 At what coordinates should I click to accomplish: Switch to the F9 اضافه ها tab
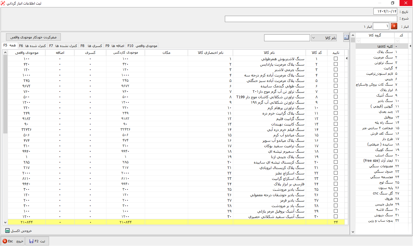tap(115, 46)
